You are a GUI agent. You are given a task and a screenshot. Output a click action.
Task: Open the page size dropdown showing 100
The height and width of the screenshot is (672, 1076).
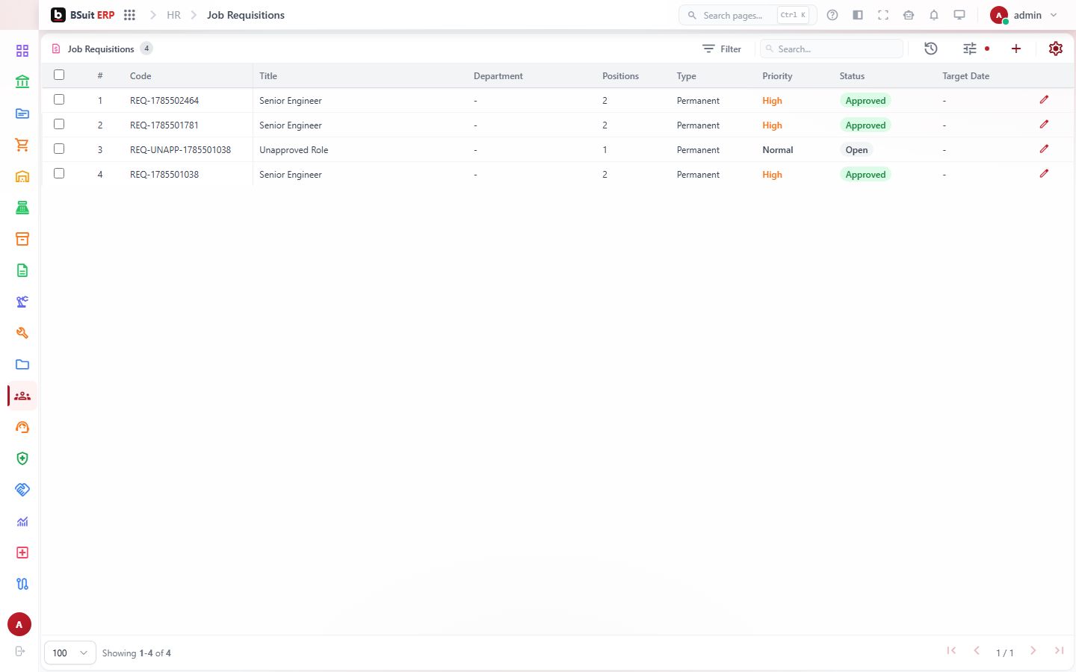pos(70,653)
